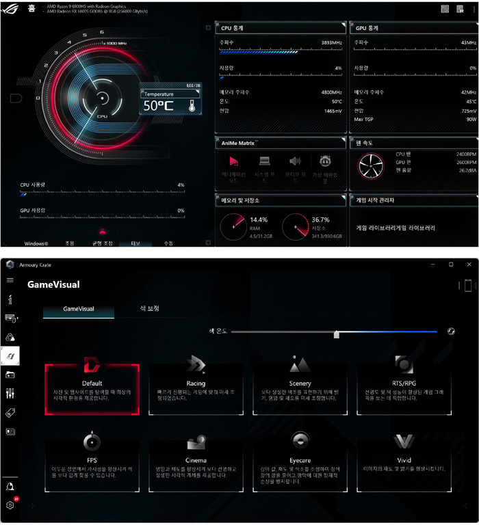This screenshot has width=479, height=525.
Task: Select the Windows® operating mode
Action: [36, 243]
